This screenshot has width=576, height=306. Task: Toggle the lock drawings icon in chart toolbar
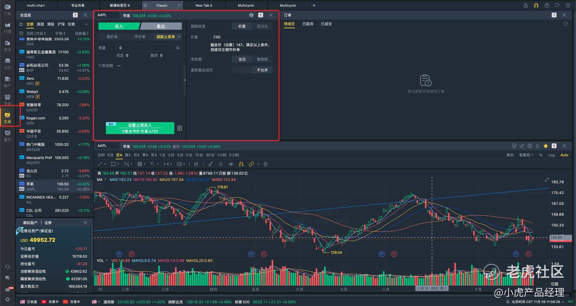(220, 164)
